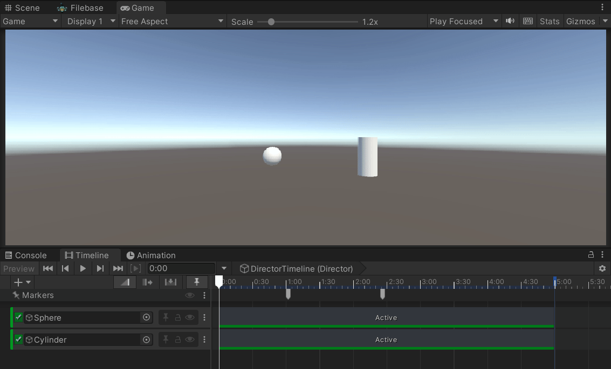Pin the Cylinder track
The image size is (611, 369).
pyautogui.click(x=166, y=340)
